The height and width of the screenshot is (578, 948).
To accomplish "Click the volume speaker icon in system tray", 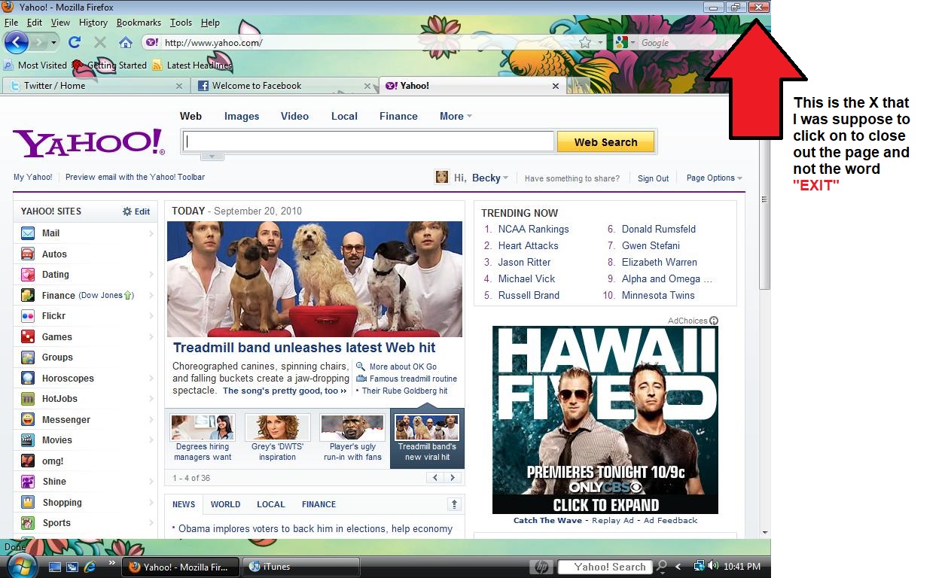I will (712, 566).
